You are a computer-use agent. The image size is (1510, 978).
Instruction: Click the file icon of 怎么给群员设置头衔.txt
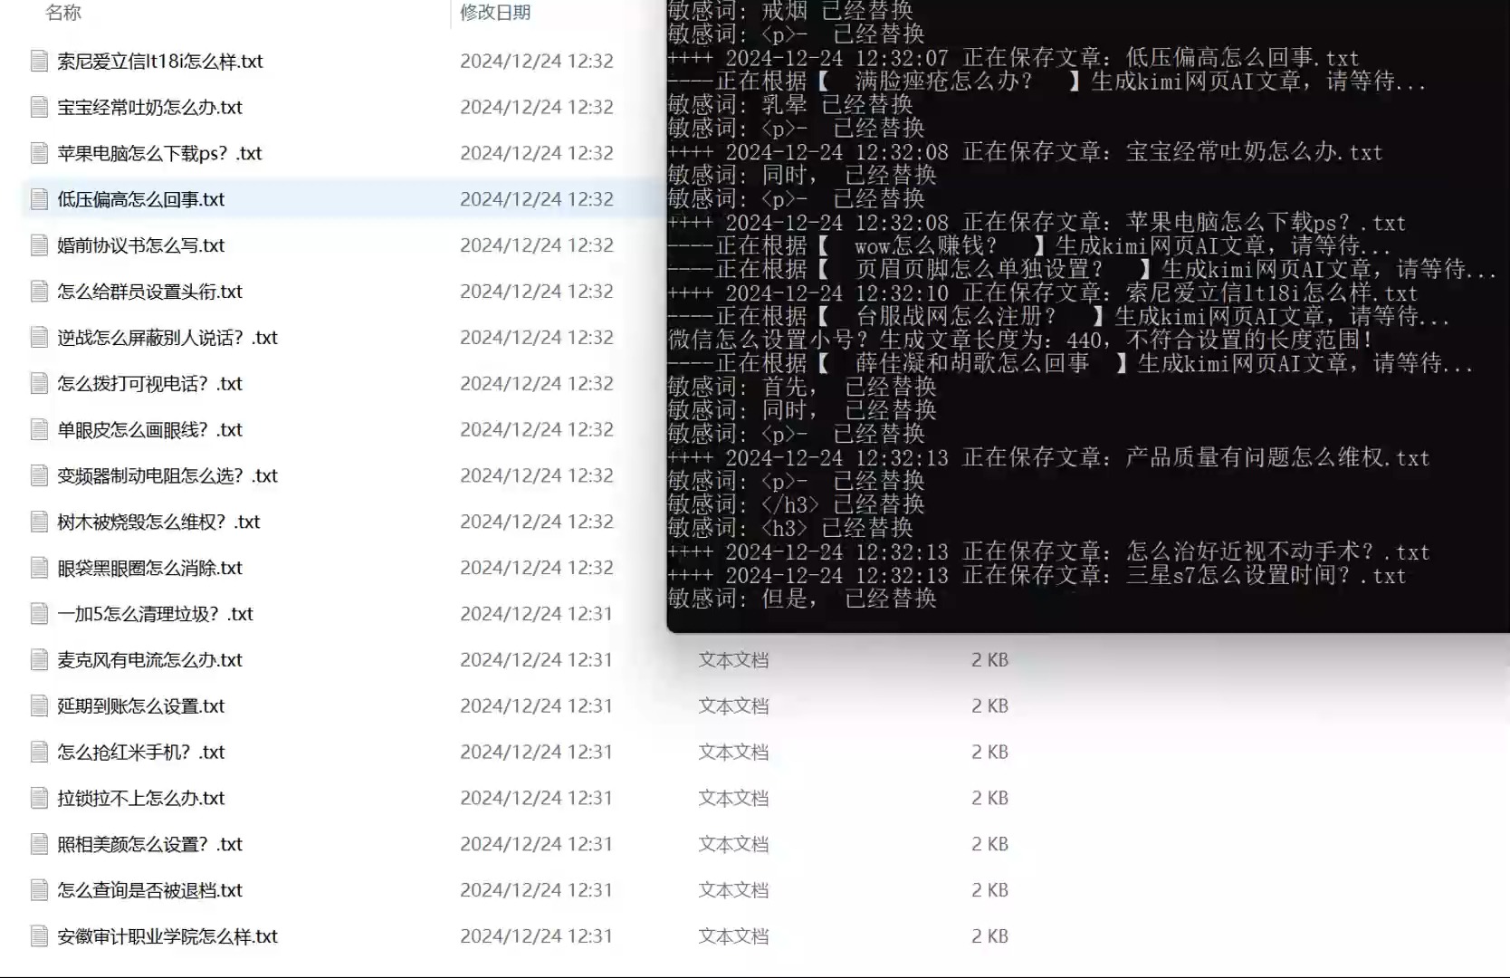pos(39,292)
